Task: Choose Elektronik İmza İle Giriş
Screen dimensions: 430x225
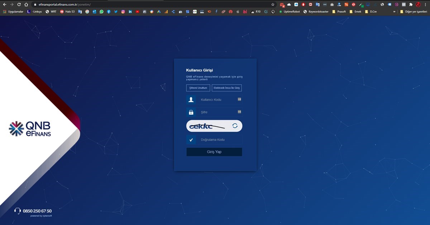Action: (x=227, y=88)
